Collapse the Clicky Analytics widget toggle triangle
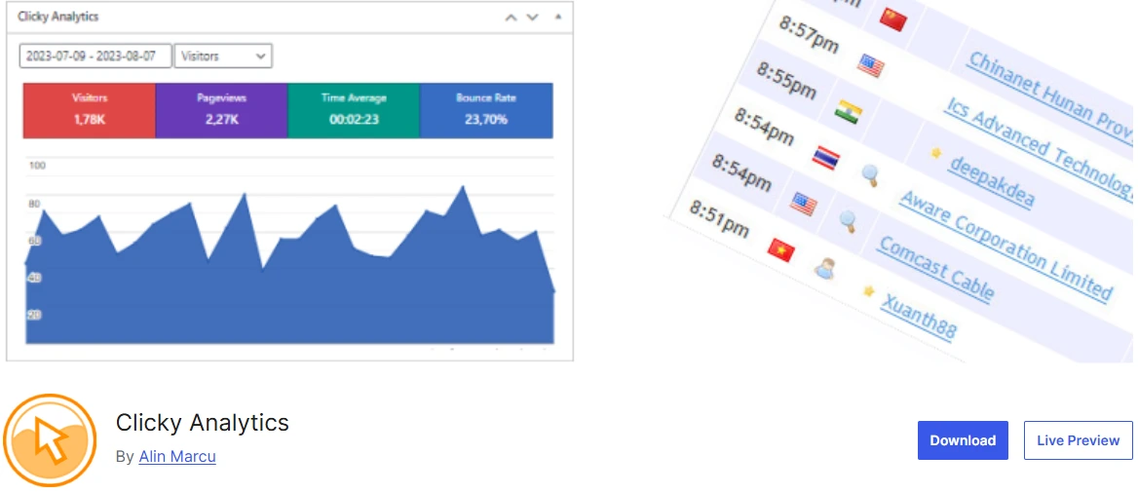Screen dimensions: 1138x493 tap(557, 16)
